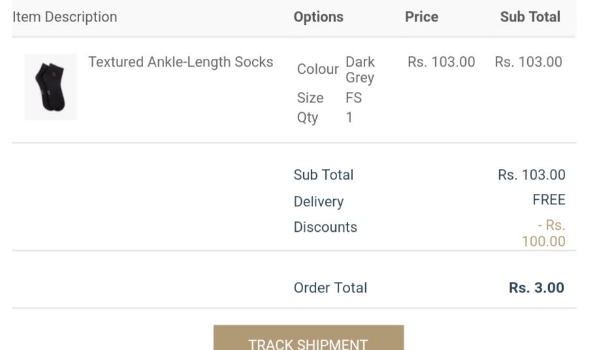Open the Textured Ankle-Length Socks product link
The width and height of the screenshot is (603, 350).
pyautogui.click(x=181, y=62)
